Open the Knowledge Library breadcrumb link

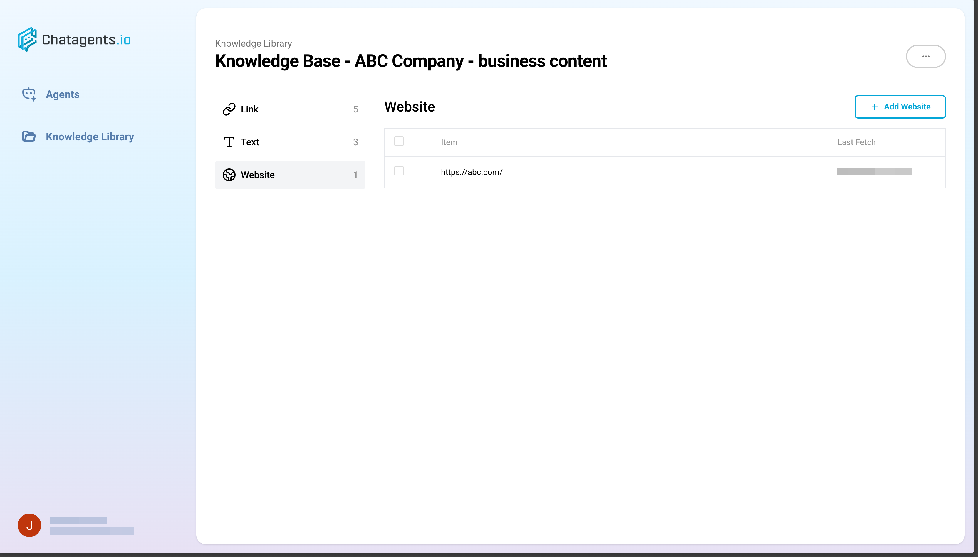[x=253, y=43]
